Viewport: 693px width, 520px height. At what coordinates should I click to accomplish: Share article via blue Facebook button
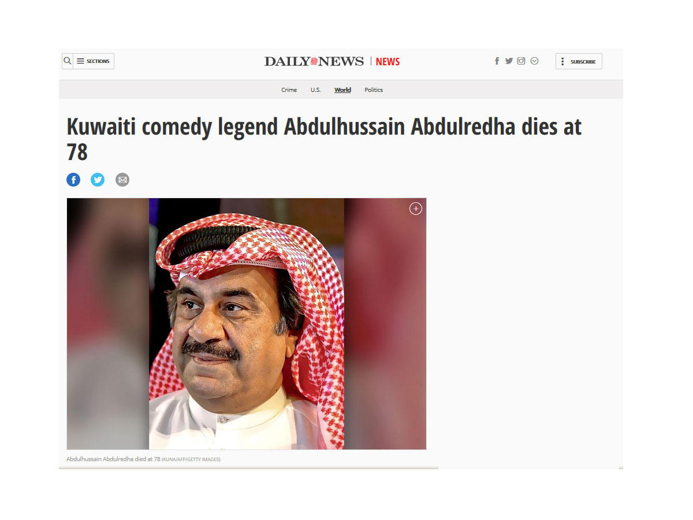pyautogui.click(x=73, y=180)
